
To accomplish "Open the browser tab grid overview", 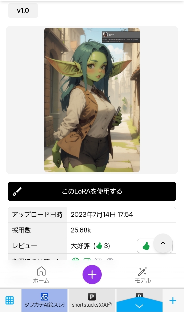I will 10,300.
